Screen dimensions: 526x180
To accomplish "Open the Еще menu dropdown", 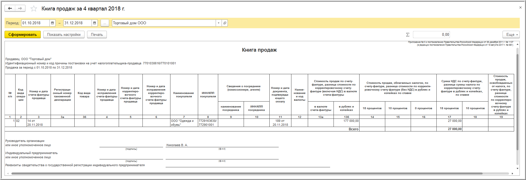I will [x=511, y=35].
